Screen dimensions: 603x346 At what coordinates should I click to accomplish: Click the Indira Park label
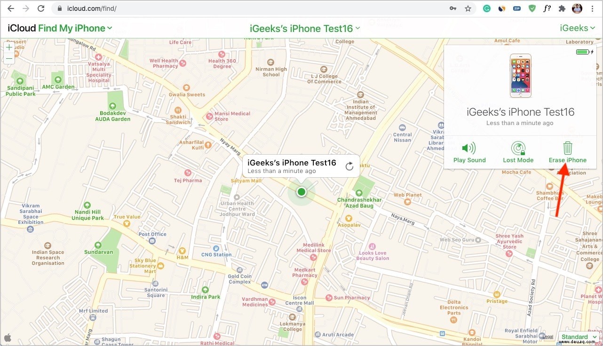[206, 297]
